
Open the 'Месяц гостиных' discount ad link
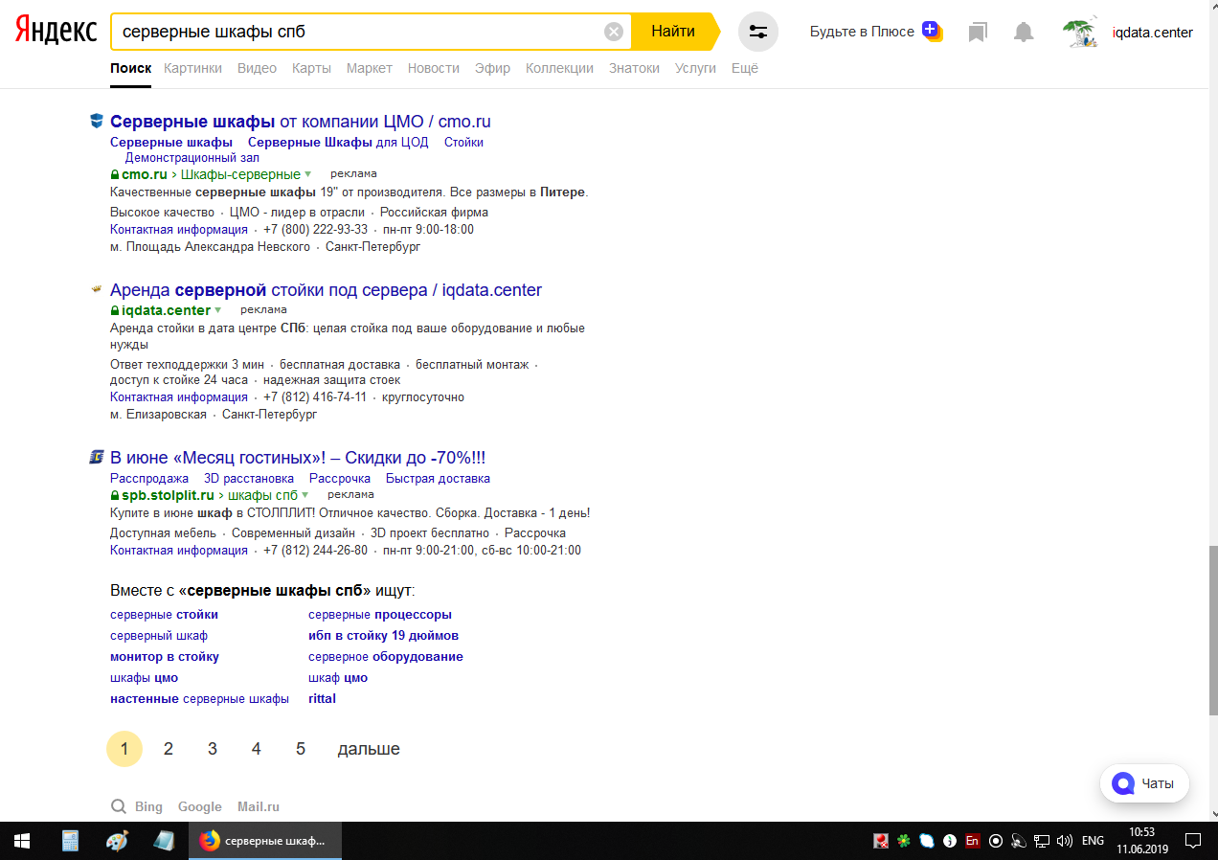tap(298, 458)
